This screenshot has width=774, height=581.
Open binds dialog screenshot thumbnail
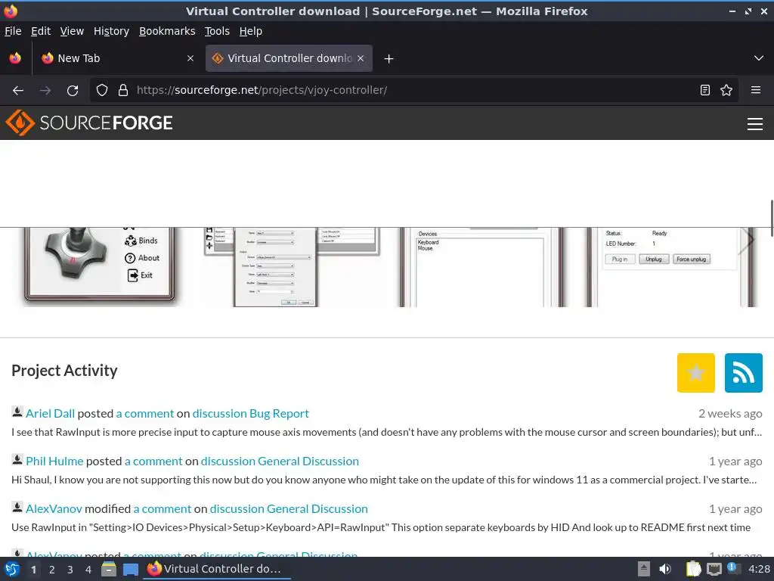pyautogui.click(x=292, y=267)
